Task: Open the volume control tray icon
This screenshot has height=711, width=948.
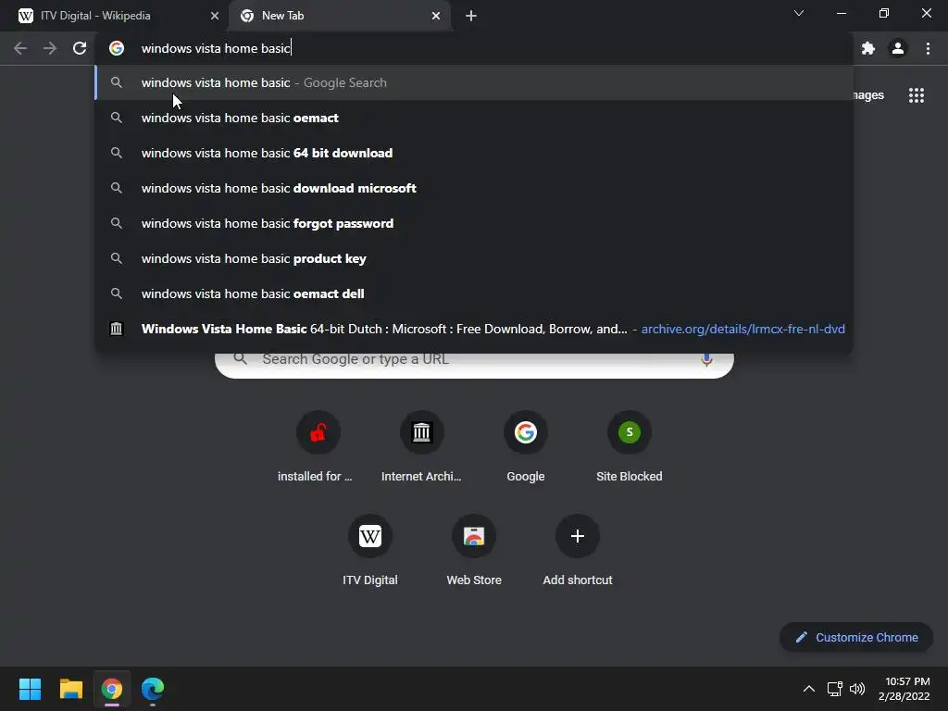Action: tap(856, 689)
